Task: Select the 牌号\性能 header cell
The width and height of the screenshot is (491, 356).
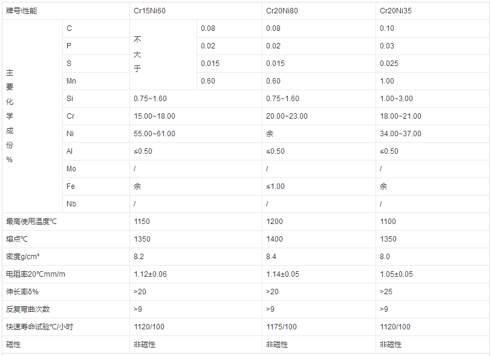Action: 21,11
